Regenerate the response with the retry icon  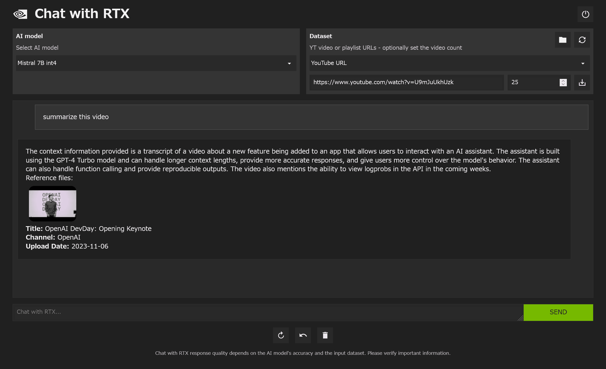(281, 335)
